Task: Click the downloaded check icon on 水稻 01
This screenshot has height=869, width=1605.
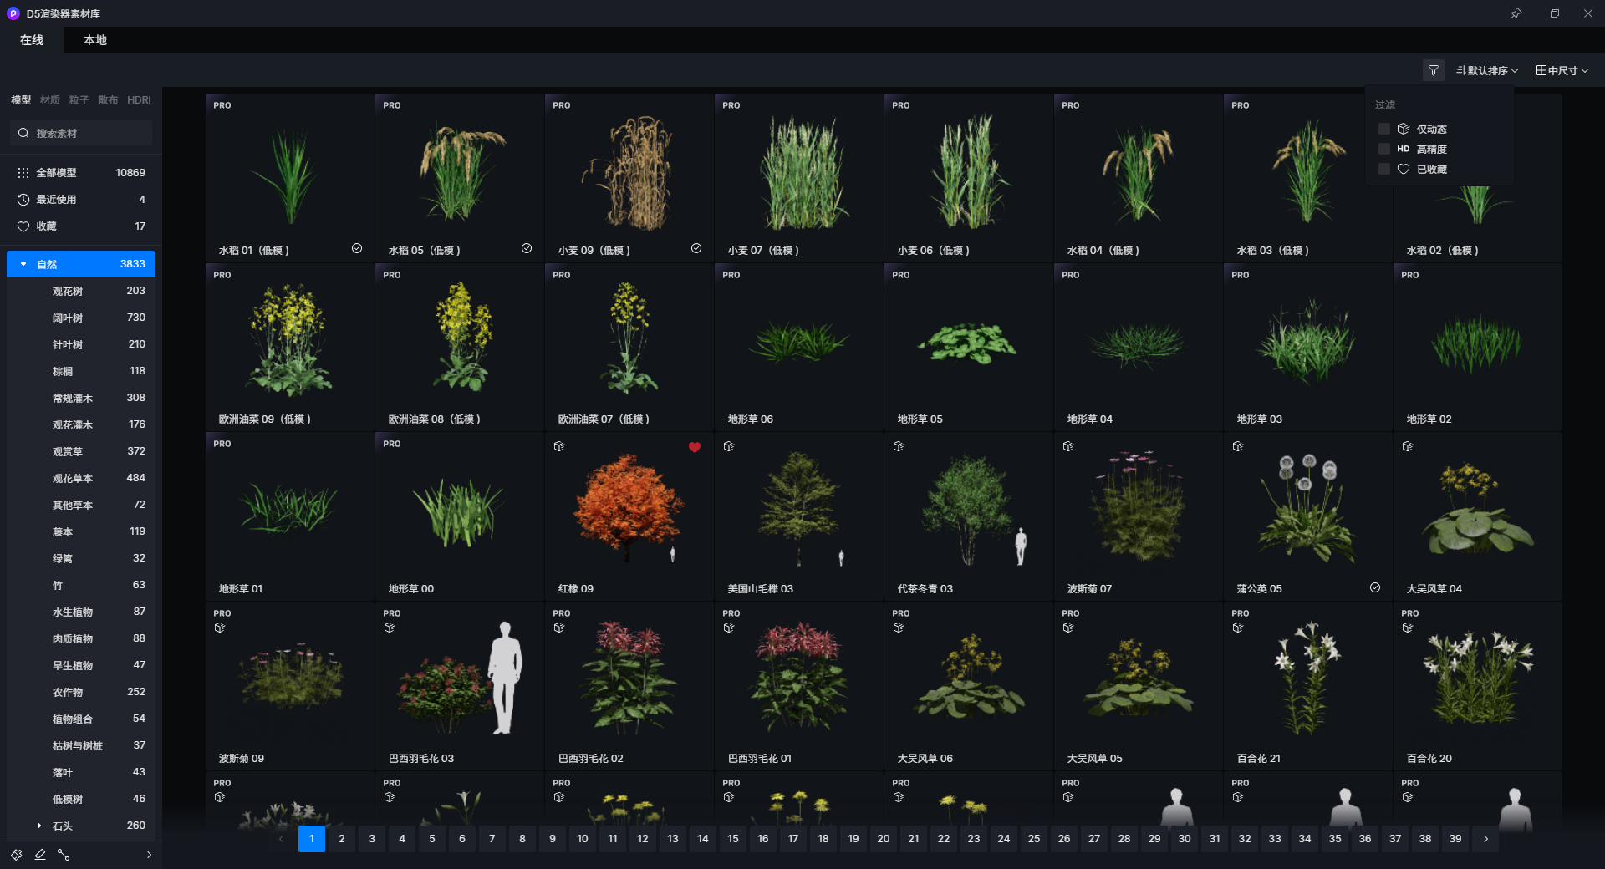Action: click(x=357, y=249)
